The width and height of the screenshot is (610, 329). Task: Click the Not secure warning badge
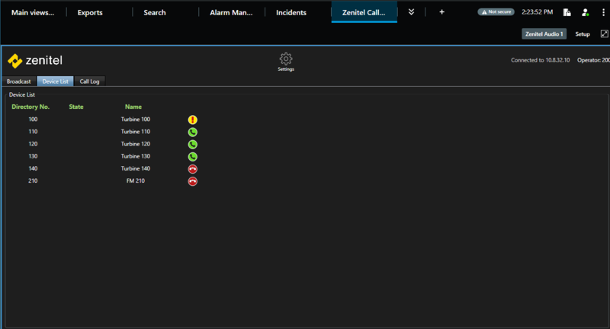498,12
